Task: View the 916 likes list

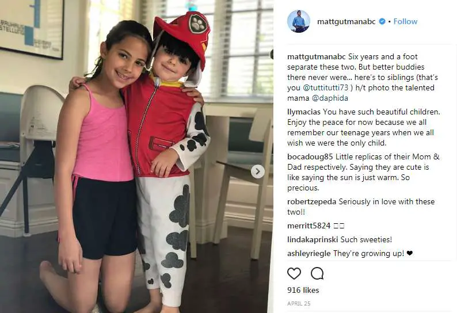Action: click(303, 290)
